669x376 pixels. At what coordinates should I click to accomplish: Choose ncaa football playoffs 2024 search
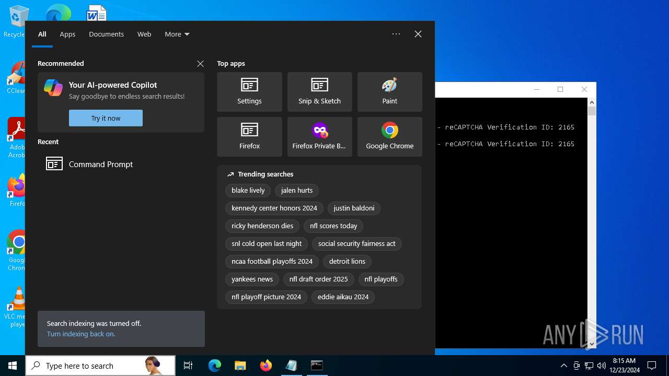pos(272,262)
